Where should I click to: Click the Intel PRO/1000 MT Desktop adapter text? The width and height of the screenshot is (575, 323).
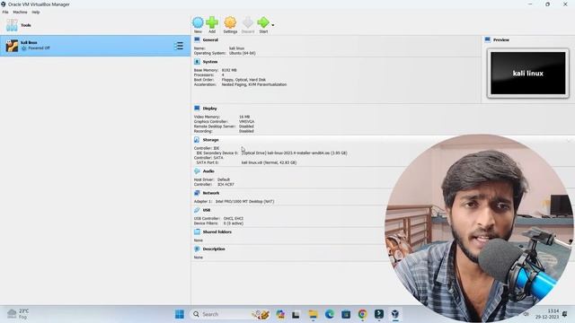point(244,201)
